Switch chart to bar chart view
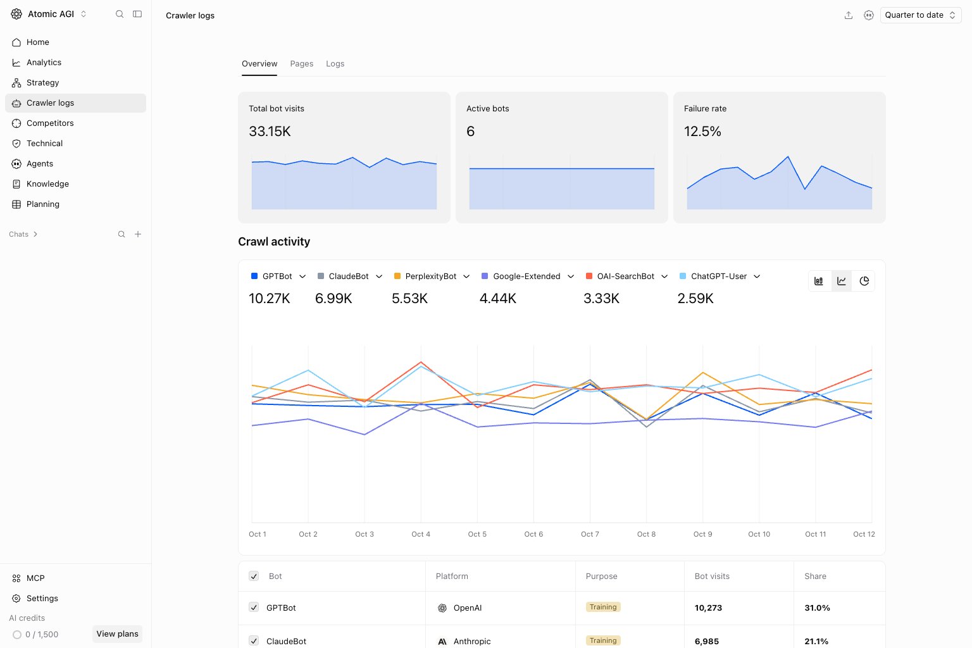 coord(819,281)
